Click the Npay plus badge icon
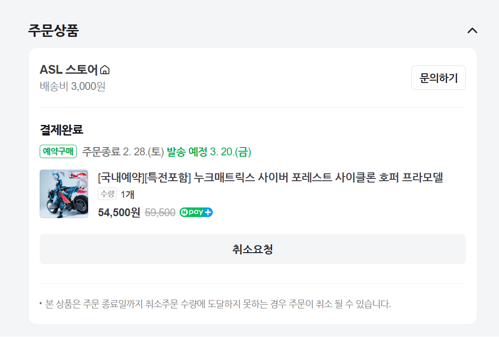The width and height of the screenshot is (499, 337). pyautogui.click(x=196, y=213)
